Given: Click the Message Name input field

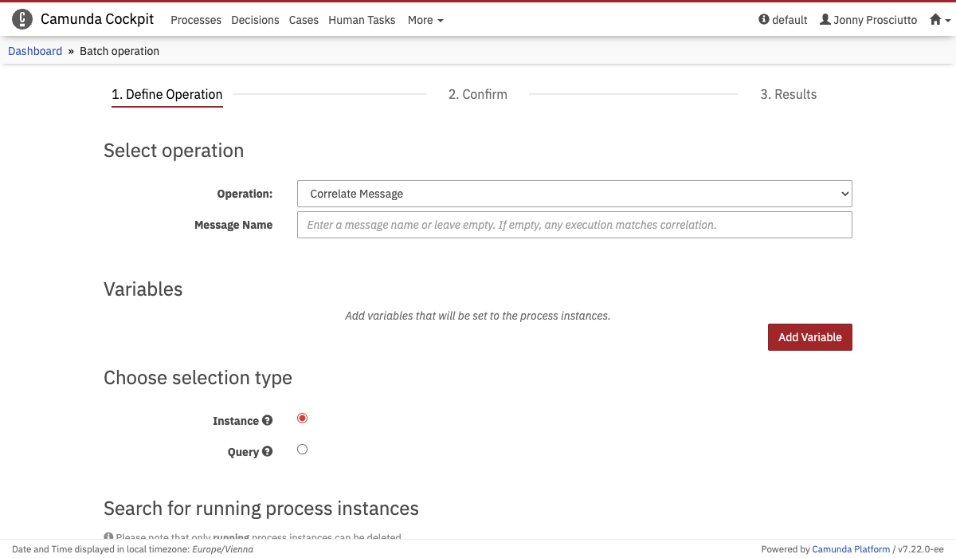Looking at the screenshot, I should (574, 224).
